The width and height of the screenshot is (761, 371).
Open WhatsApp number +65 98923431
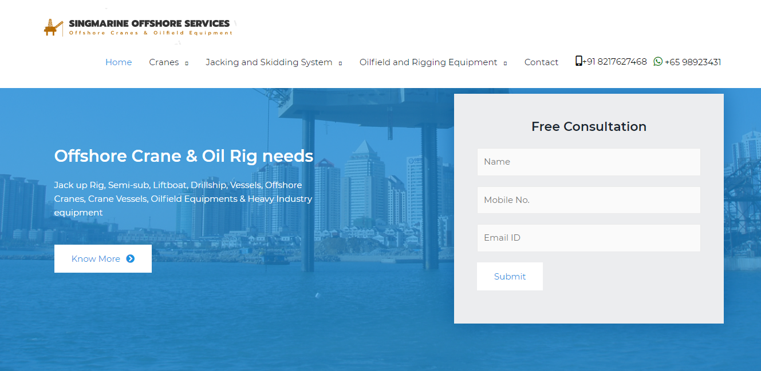(693, 62)
